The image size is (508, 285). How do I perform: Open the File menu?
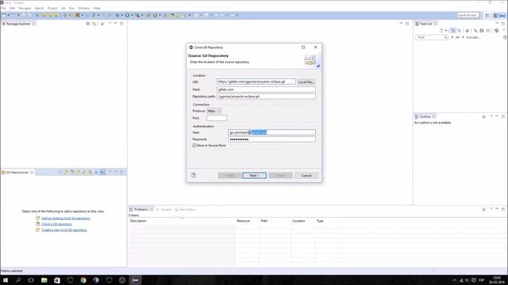[x=3, y=8]
